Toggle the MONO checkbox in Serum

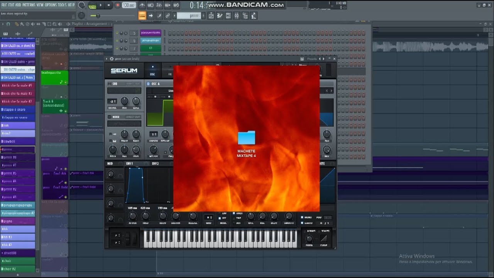302,217
